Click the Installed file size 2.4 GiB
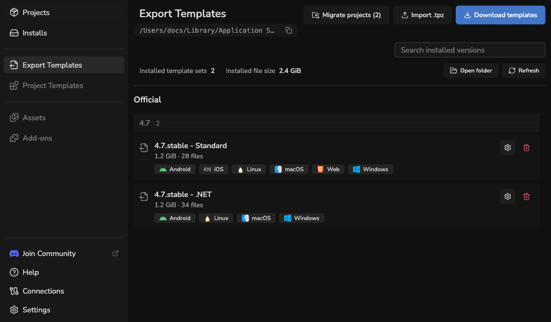The width and height of the screenshot is (551, 322). click(x=263, y=71)
